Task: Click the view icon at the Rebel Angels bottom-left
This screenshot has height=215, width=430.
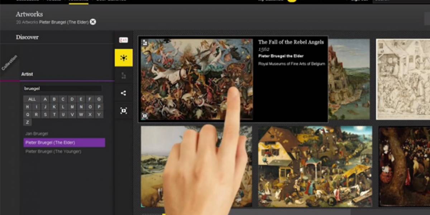Action: pos(145,116)
